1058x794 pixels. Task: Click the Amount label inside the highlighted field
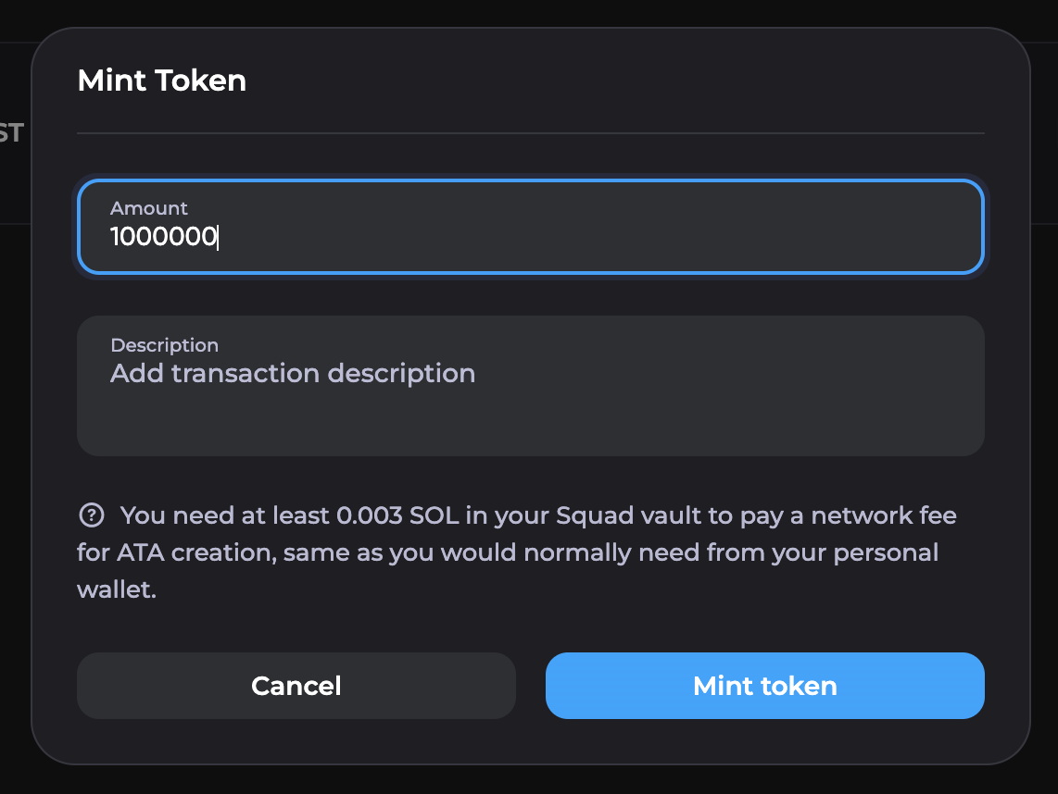click(x=148, y=208)
